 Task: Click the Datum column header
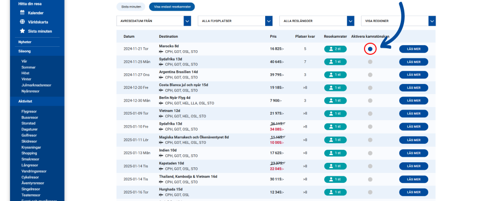coord(129,36)
